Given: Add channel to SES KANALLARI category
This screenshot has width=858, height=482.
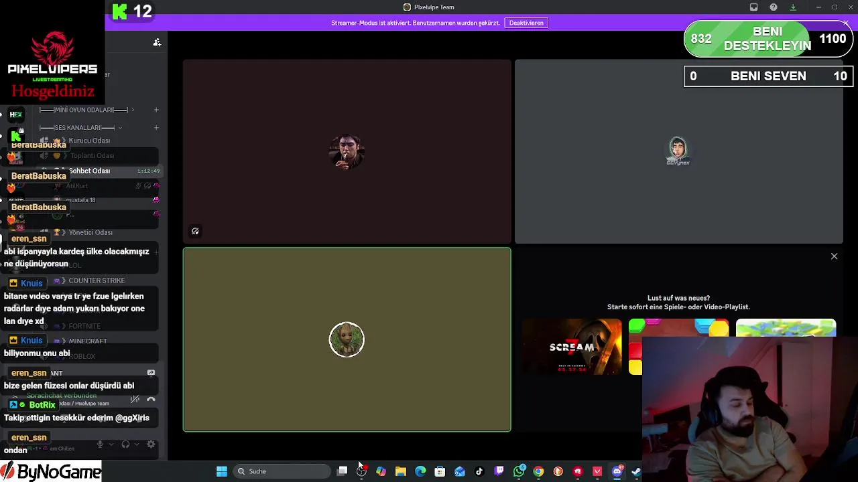Looking at the screenshot, I should point(156,128).
